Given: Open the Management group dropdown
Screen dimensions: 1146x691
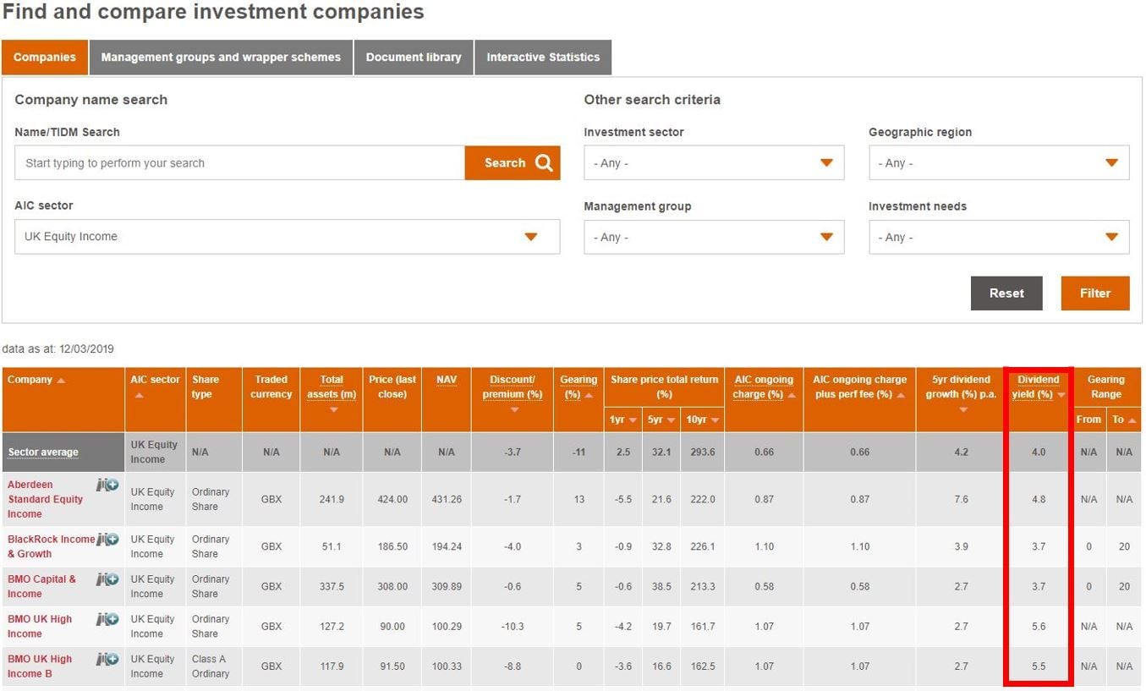Looking at the screenshot, I should 714,237.
